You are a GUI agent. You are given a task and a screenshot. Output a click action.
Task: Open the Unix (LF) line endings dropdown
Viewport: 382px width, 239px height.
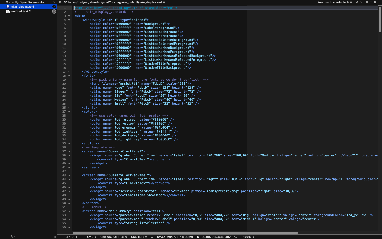click(139, 237)
